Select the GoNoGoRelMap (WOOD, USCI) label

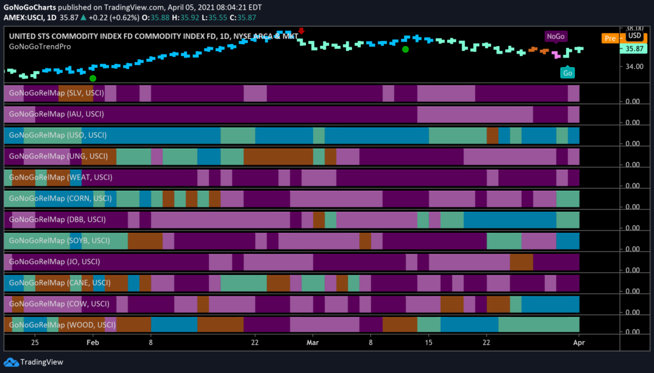point(62,325)
